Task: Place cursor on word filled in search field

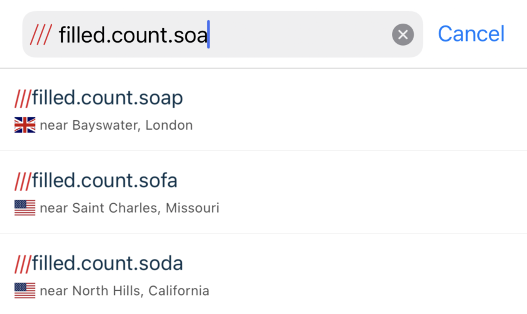Action: pyautogui.click(x=82, y=34)
